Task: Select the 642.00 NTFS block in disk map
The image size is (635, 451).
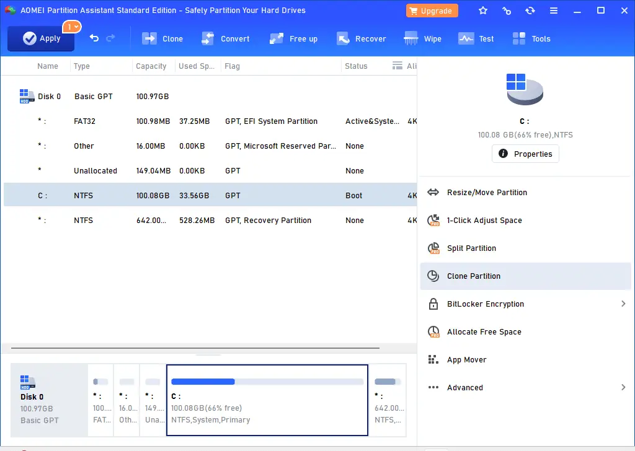Action: point(388,400)
